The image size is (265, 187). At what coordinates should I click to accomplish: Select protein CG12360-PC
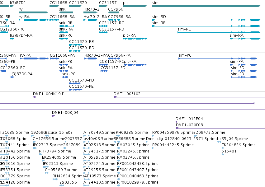pos(3,71)
